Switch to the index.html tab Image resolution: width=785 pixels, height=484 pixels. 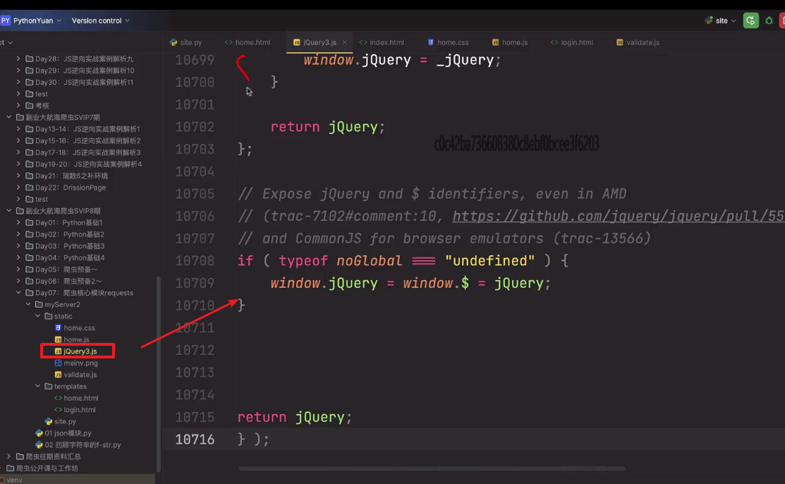coord(382,42)
